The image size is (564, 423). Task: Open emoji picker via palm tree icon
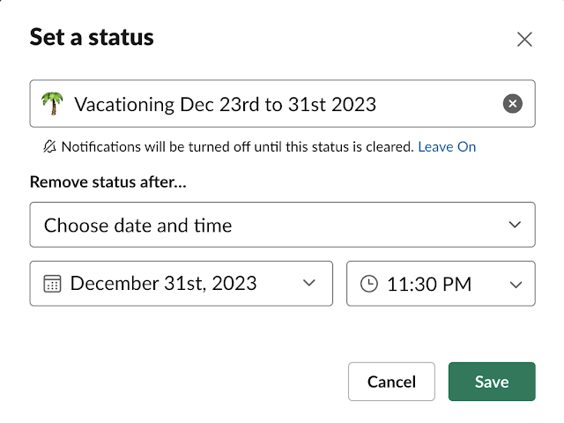click(x=53, y=104)
